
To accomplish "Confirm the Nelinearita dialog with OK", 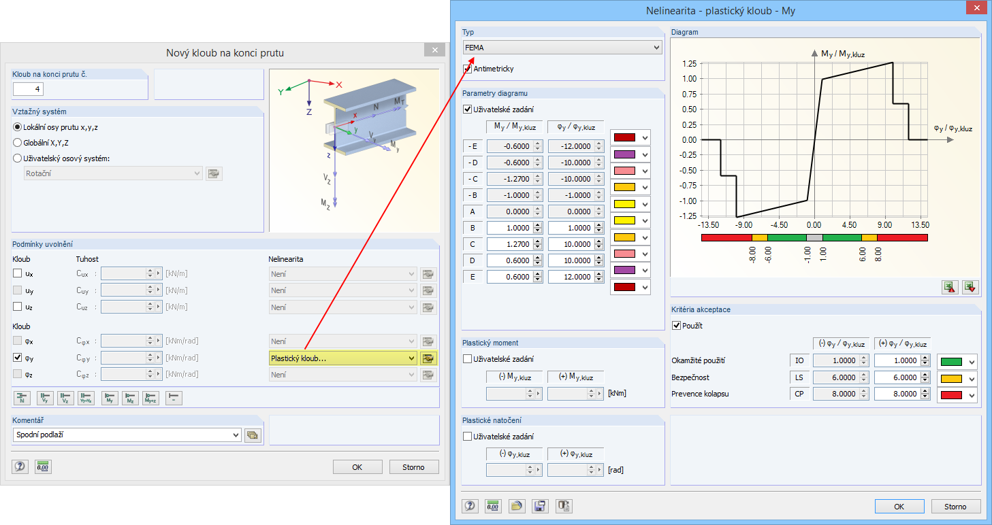I will [x=899, y=507].
